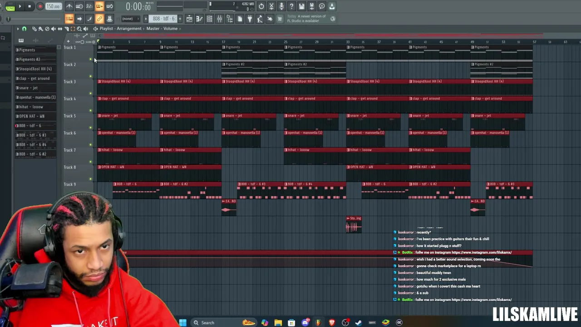The width and height of the screenshot is (581, 327).
Task: Toggle wait for input before recording
Action: coord(79,6)
